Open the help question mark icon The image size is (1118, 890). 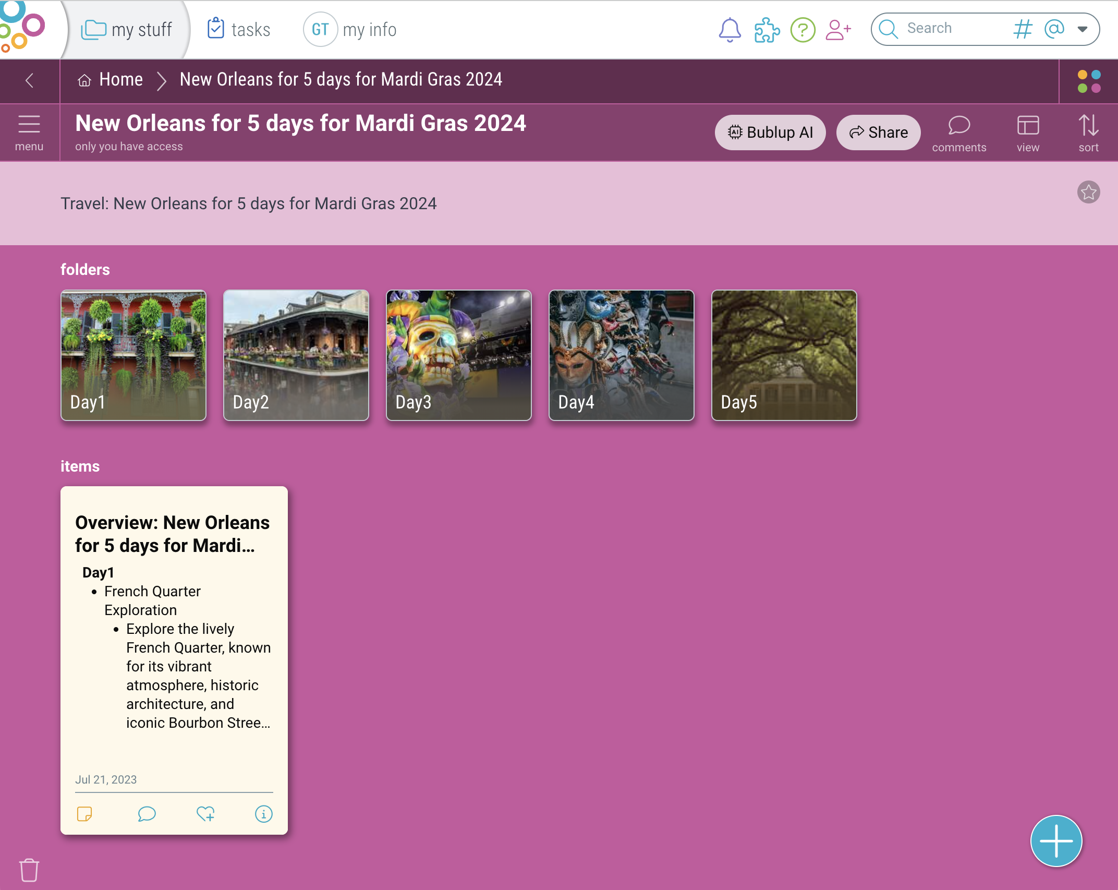803,30
